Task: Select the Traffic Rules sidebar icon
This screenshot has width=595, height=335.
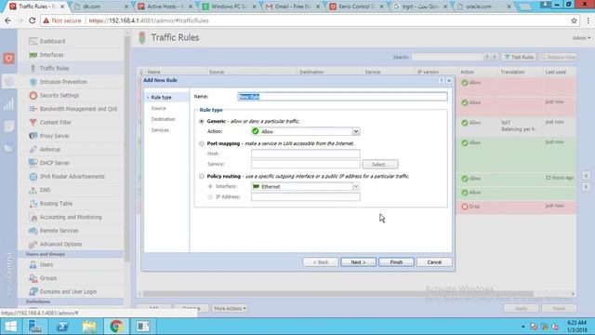Action: (33, 68)
